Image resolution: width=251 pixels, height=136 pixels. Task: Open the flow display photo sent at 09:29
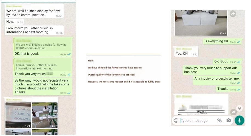(18, 115)
